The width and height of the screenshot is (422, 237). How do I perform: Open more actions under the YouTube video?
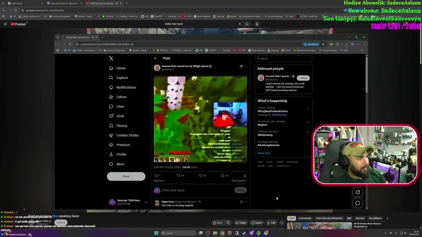(x=282, y=223)
